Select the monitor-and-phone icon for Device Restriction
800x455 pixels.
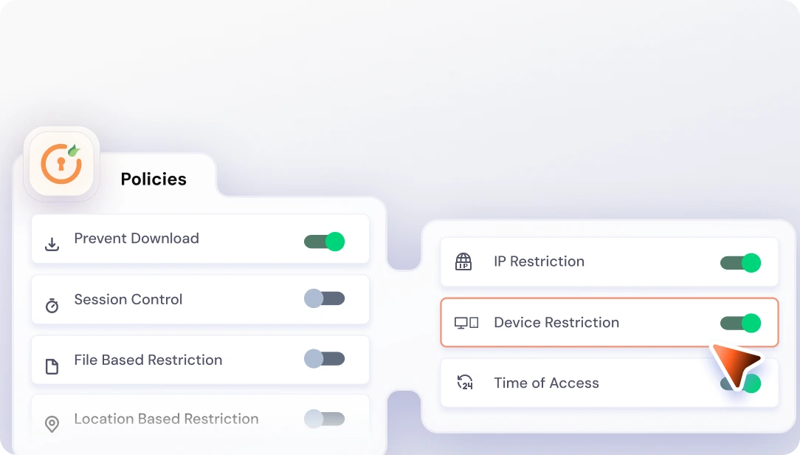tap(465, 323)
